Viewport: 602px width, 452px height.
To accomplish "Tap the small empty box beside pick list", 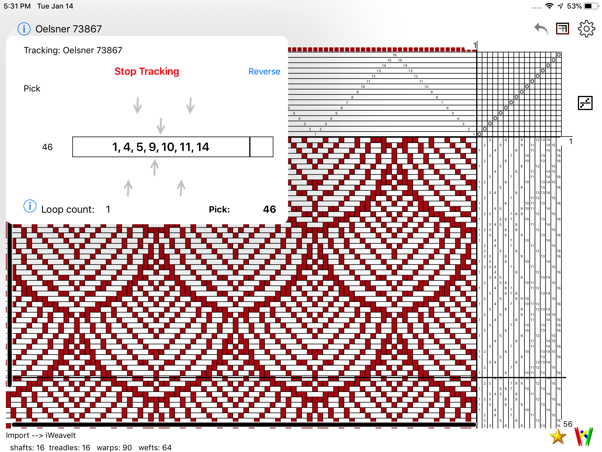I will point(261,147).
